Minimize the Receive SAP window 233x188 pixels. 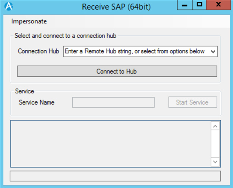(185, 5)
